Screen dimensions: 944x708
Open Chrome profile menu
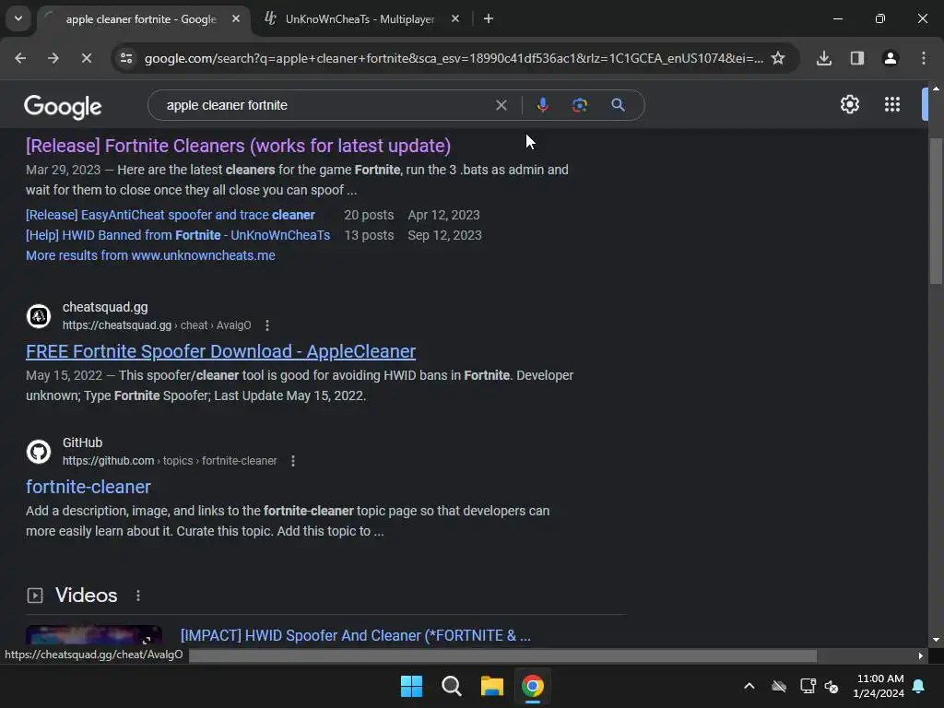tap(891, 58)
